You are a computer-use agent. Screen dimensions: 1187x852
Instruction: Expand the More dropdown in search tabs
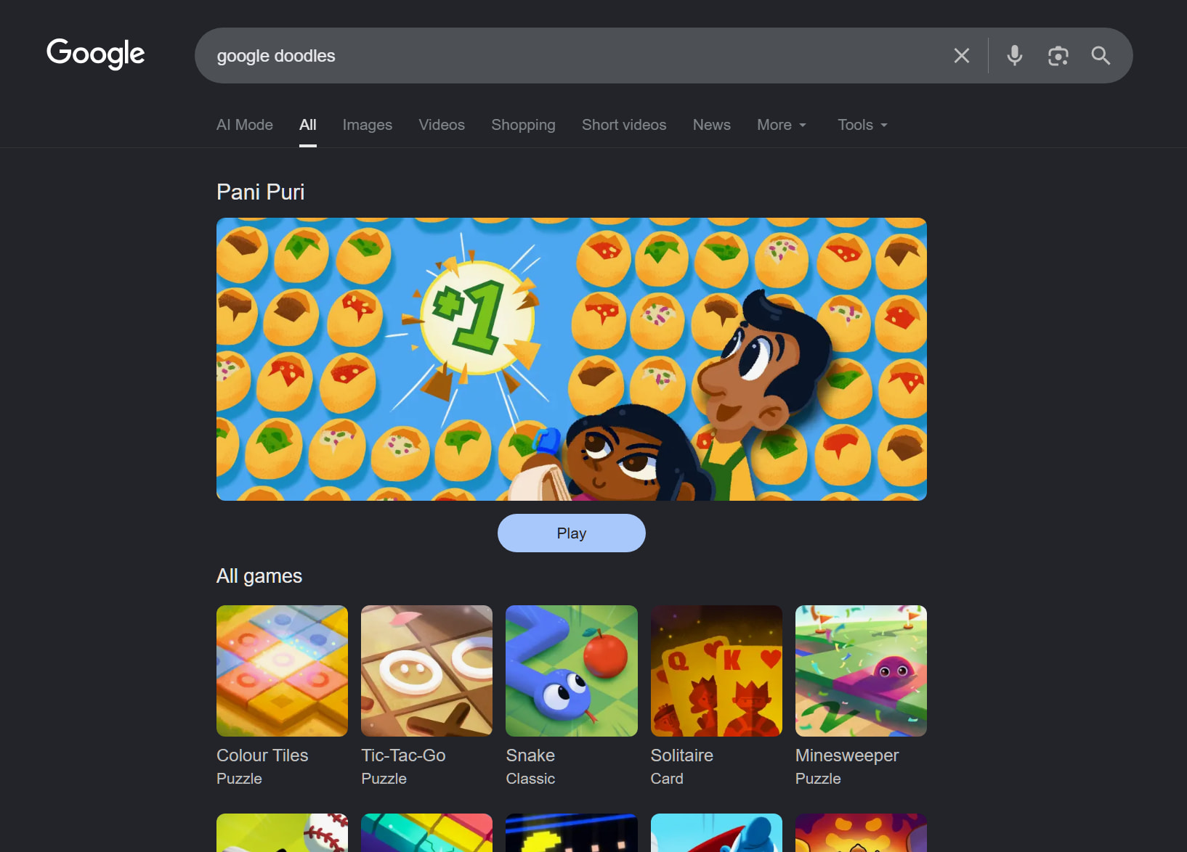pos(782,125)
